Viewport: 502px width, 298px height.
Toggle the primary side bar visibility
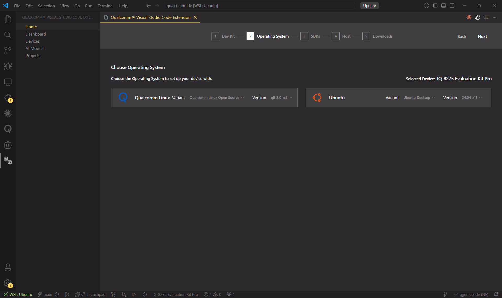[x=435, y=5]
